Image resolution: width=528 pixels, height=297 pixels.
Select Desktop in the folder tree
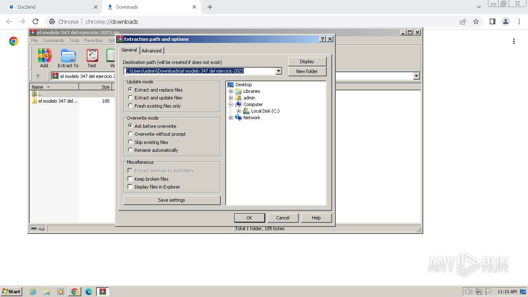point(243,85)
